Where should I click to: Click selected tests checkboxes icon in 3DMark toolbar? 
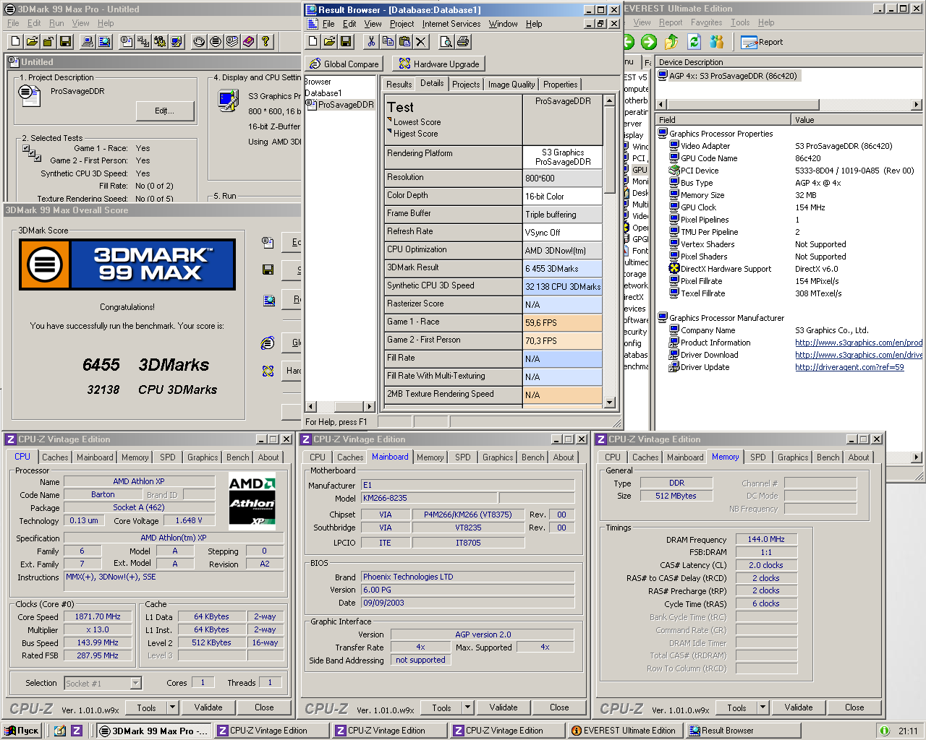(143, 42)
